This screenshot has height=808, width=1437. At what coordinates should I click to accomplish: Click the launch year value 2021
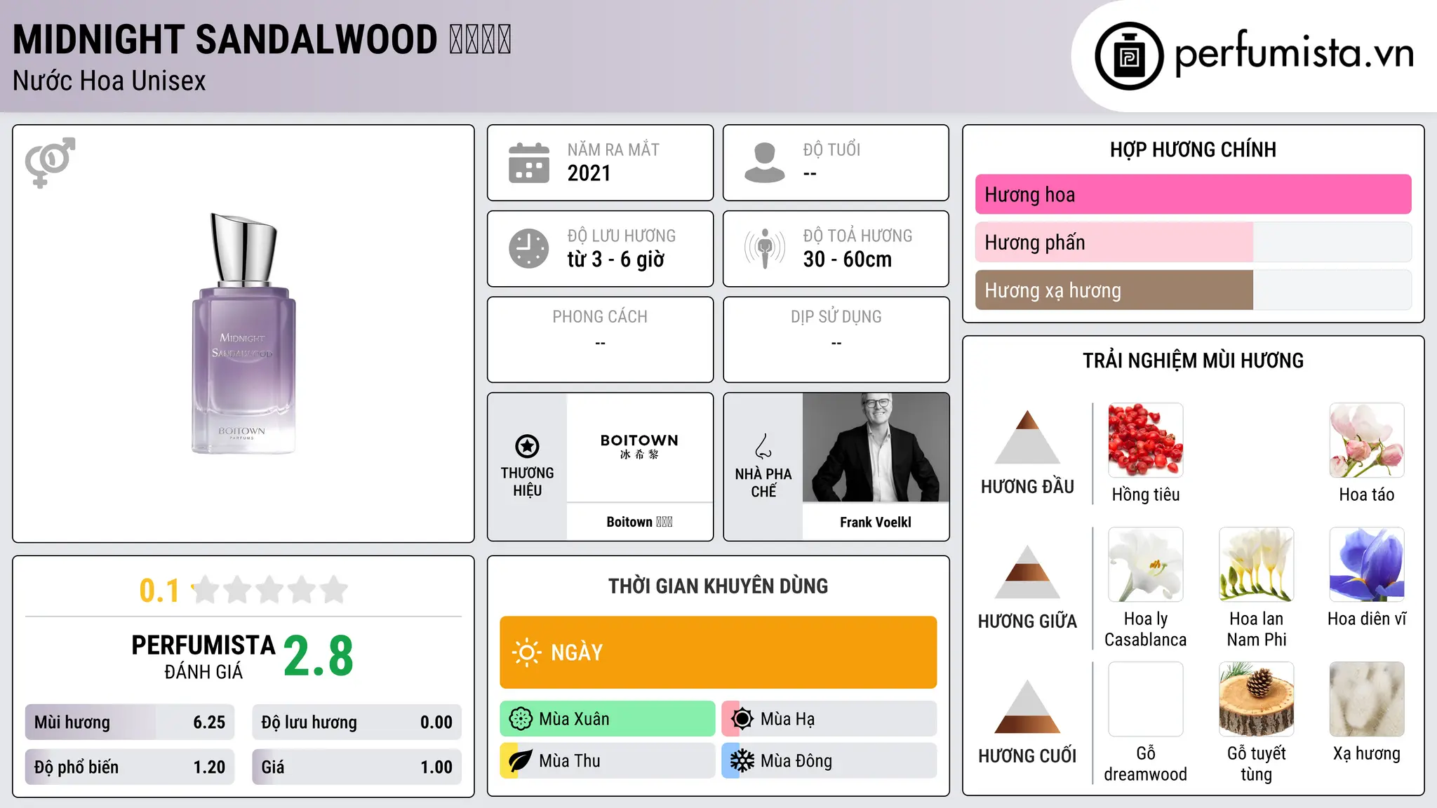[589, 173]
